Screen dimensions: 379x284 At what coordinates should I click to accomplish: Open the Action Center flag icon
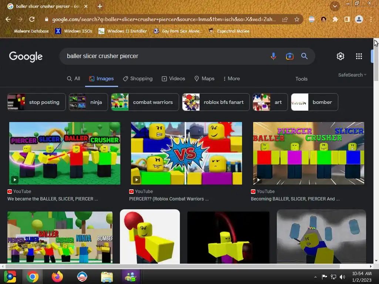click(x=324, y=277)
